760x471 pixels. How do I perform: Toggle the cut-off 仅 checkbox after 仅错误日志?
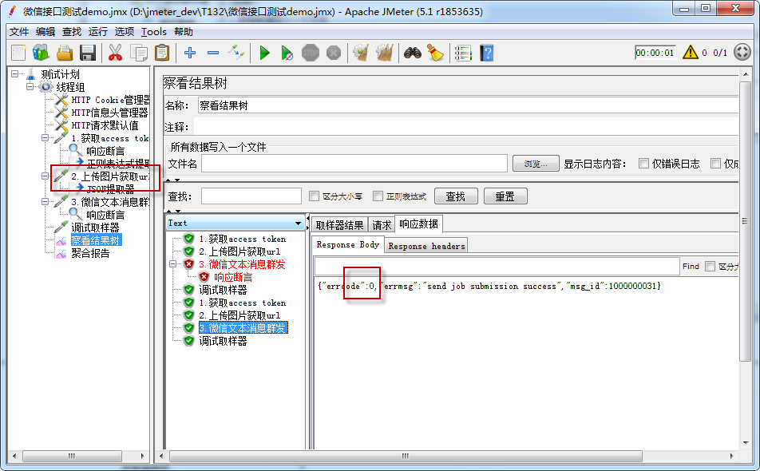[715, 164]
